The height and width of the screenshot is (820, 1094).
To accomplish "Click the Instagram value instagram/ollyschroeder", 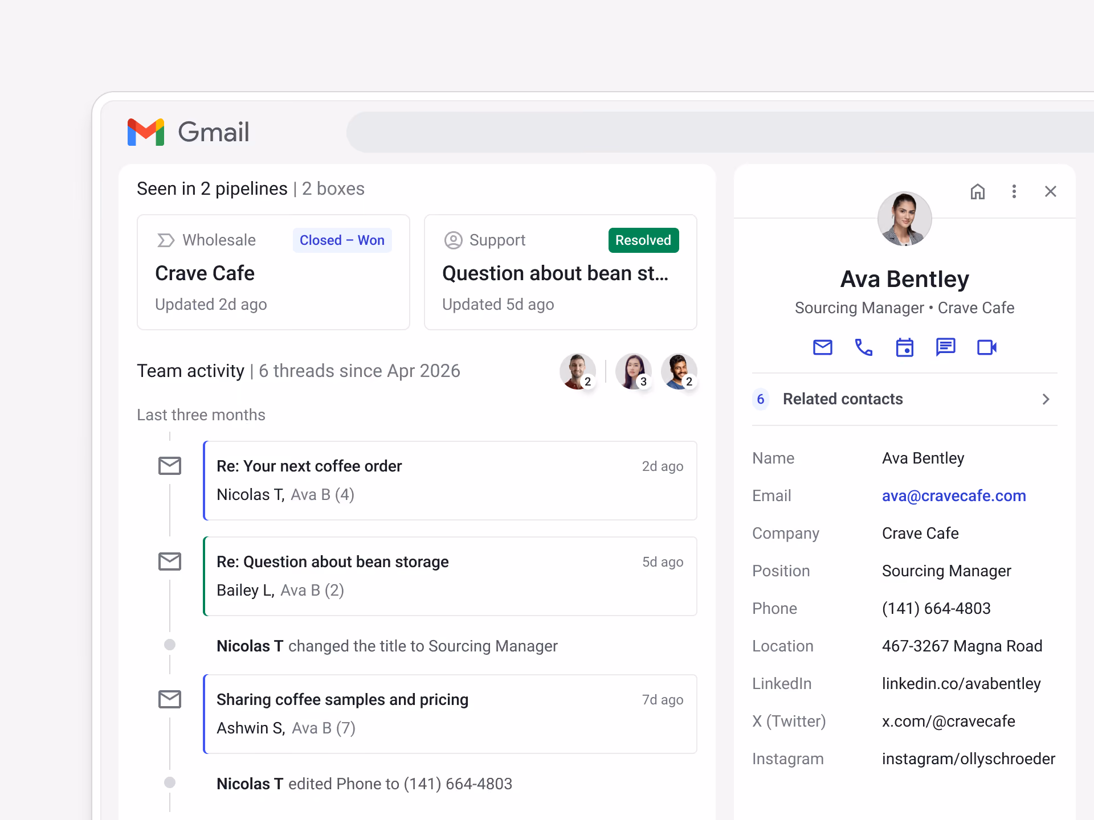I will (x=969, y=758).
